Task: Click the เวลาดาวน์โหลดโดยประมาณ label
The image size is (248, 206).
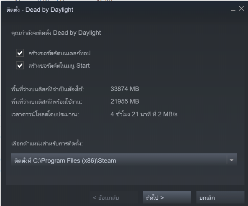Action: pyautogui.click(x=45, y=114)
